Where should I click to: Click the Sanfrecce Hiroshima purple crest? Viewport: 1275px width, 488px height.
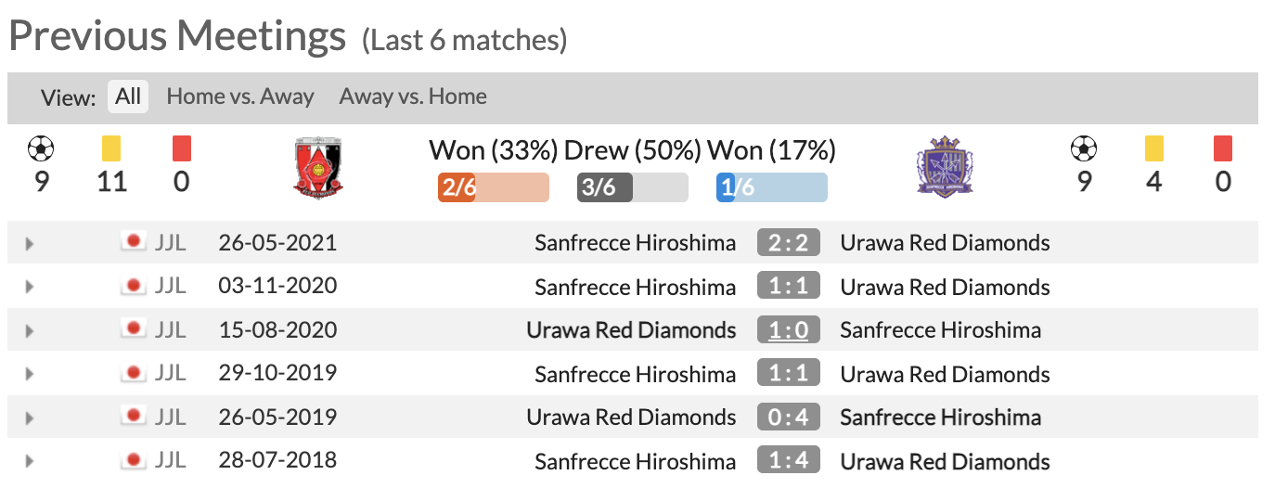[x=944, y=166]
